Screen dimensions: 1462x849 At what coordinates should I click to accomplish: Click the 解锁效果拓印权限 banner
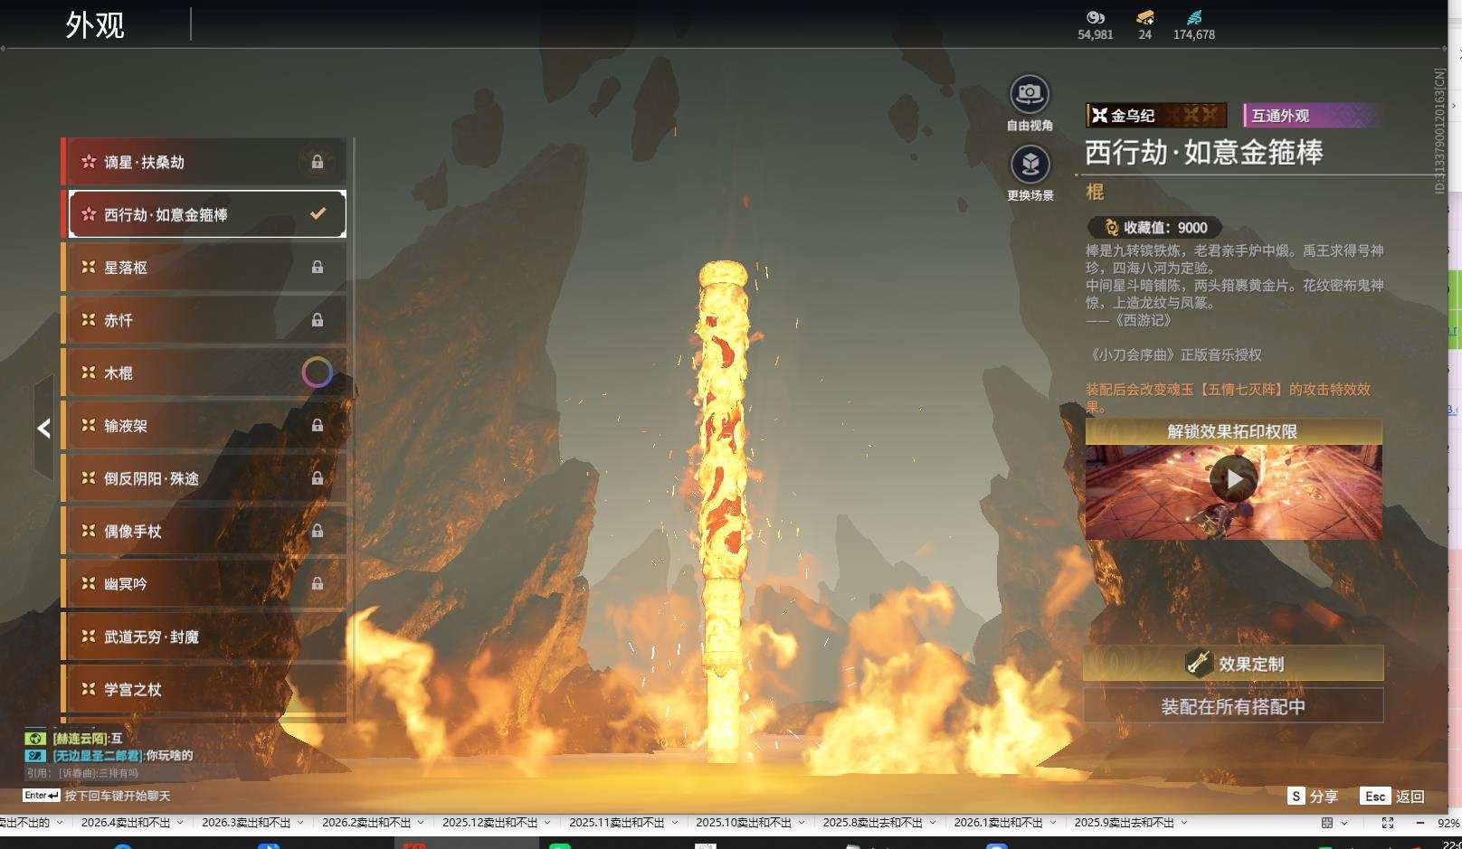coord(1234,431)
